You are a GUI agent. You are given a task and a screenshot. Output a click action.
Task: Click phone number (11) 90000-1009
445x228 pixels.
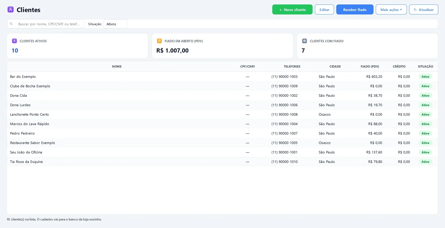click(285, 86)
